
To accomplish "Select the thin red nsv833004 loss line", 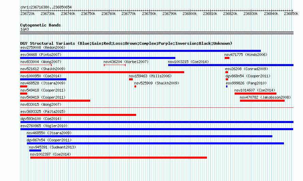I will coord(36,65).
